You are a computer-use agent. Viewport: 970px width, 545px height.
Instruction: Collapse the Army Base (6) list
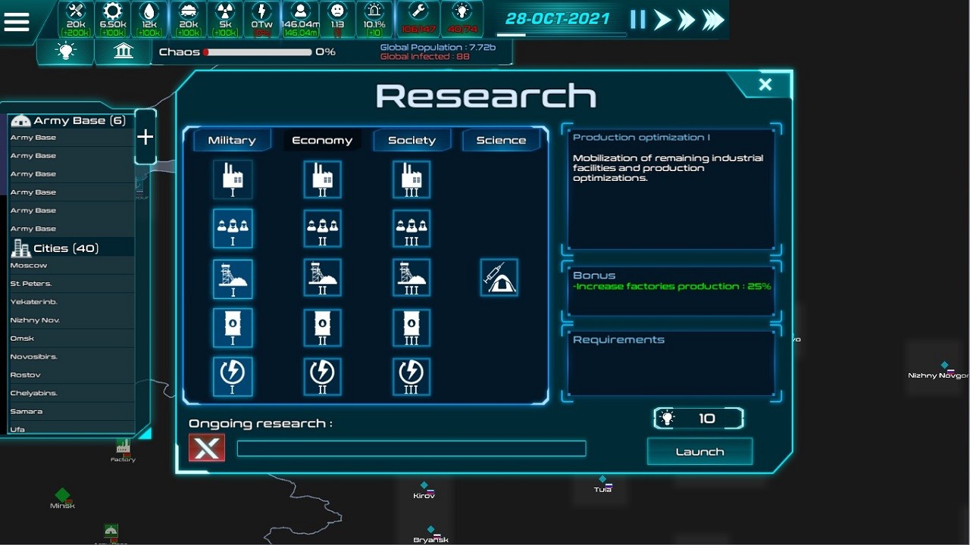(x=70, y=120)
